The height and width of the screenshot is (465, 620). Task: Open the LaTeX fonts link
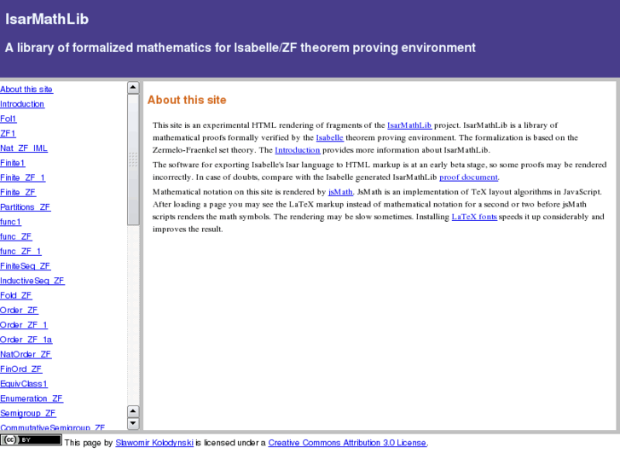474,217
